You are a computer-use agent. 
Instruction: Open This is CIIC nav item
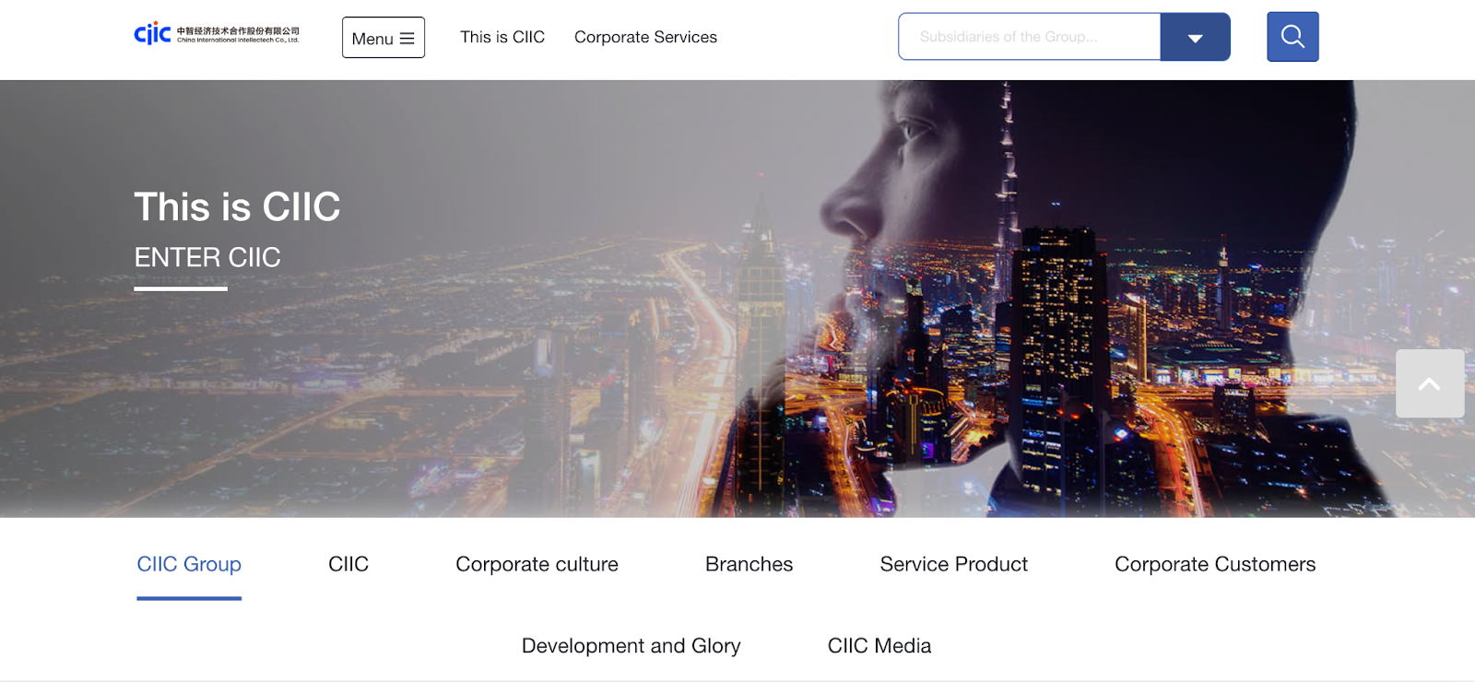[502, 37]
